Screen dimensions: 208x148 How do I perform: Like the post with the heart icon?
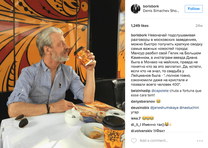(x=134, y=140)
